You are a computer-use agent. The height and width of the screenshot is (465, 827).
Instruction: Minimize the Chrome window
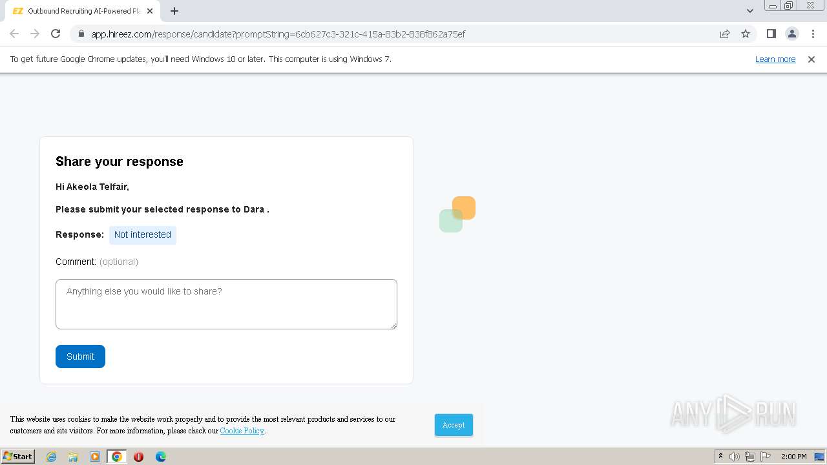[x=773, y=5]
